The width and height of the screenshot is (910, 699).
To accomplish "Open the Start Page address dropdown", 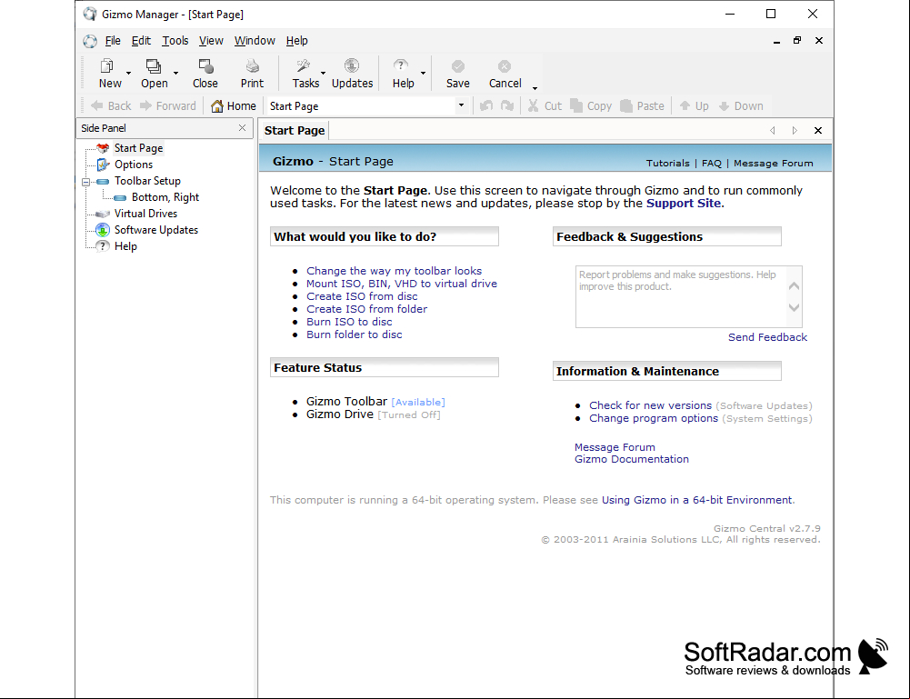I will pyautogui.click(x=462, y=105).
